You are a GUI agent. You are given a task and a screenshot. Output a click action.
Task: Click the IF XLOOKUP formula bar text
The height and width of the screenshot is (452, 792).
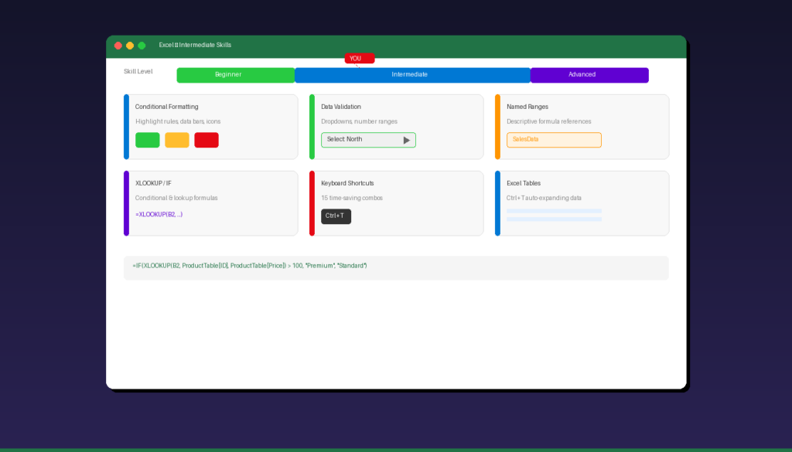click(249, 266)
